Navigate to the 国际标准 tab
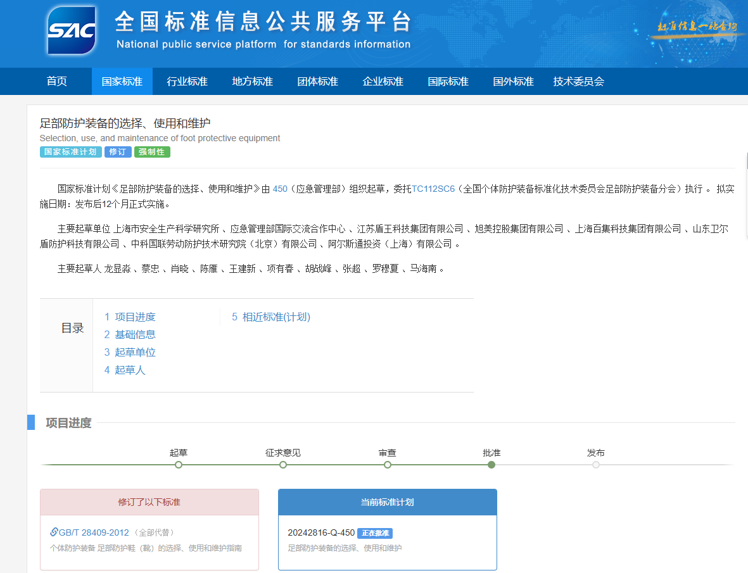Screen dimensions: 748x573 pyautogui.click(x=448, y=82)
